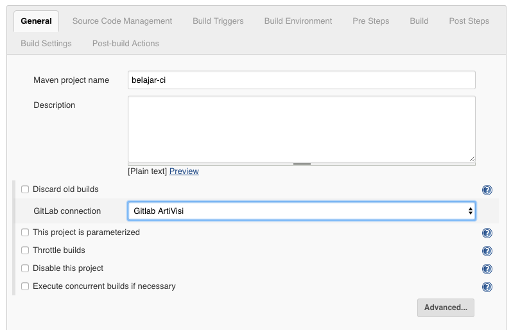Open the GitLab connection dropdown
The width and height of the screenshot is (511, 330).
pyautogui.click(x=302, y=211)
